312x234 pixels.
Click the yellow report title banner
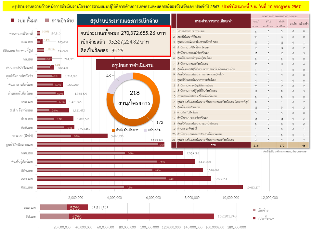[156, 6]
